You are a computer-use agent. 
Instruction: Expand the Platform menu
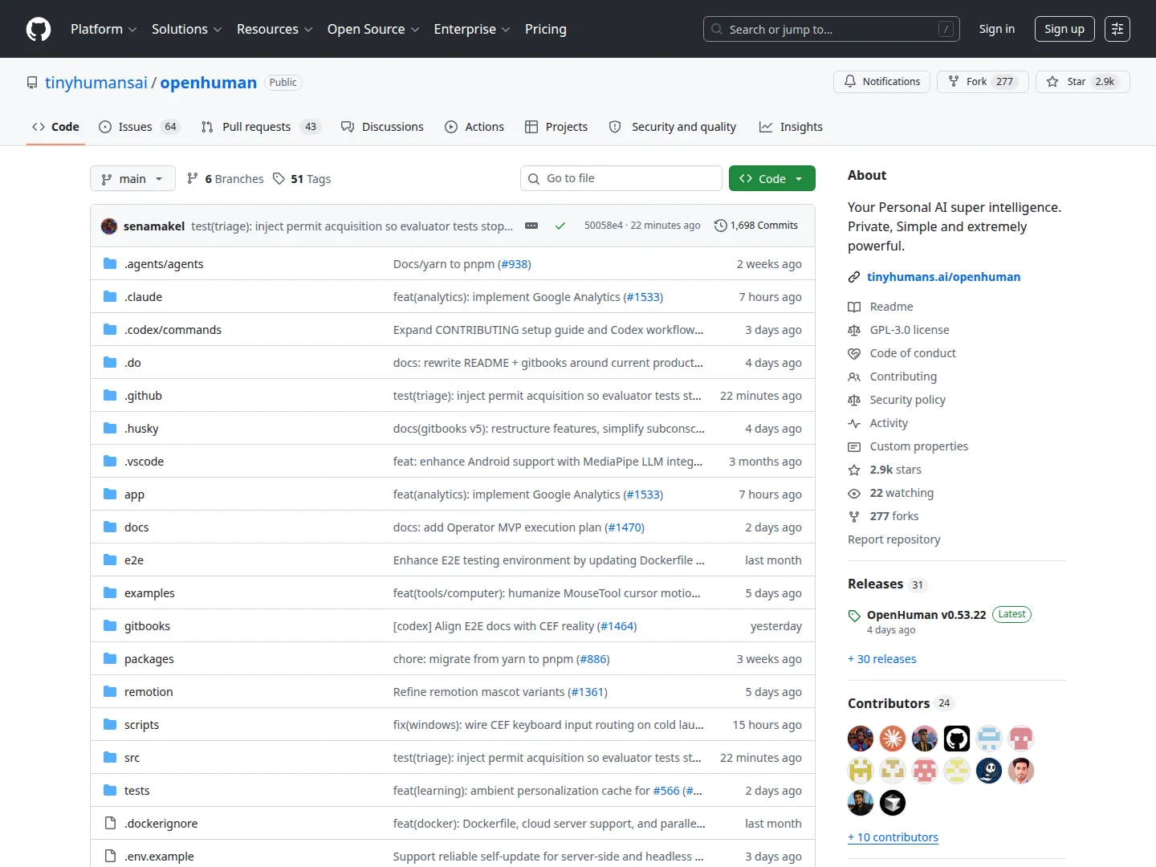click(x=104, y=29)
